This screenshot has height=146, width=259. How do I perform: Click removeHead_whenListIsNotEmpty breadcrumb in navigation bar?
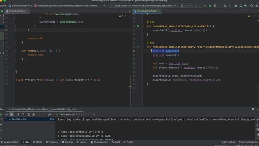(66, 6)
